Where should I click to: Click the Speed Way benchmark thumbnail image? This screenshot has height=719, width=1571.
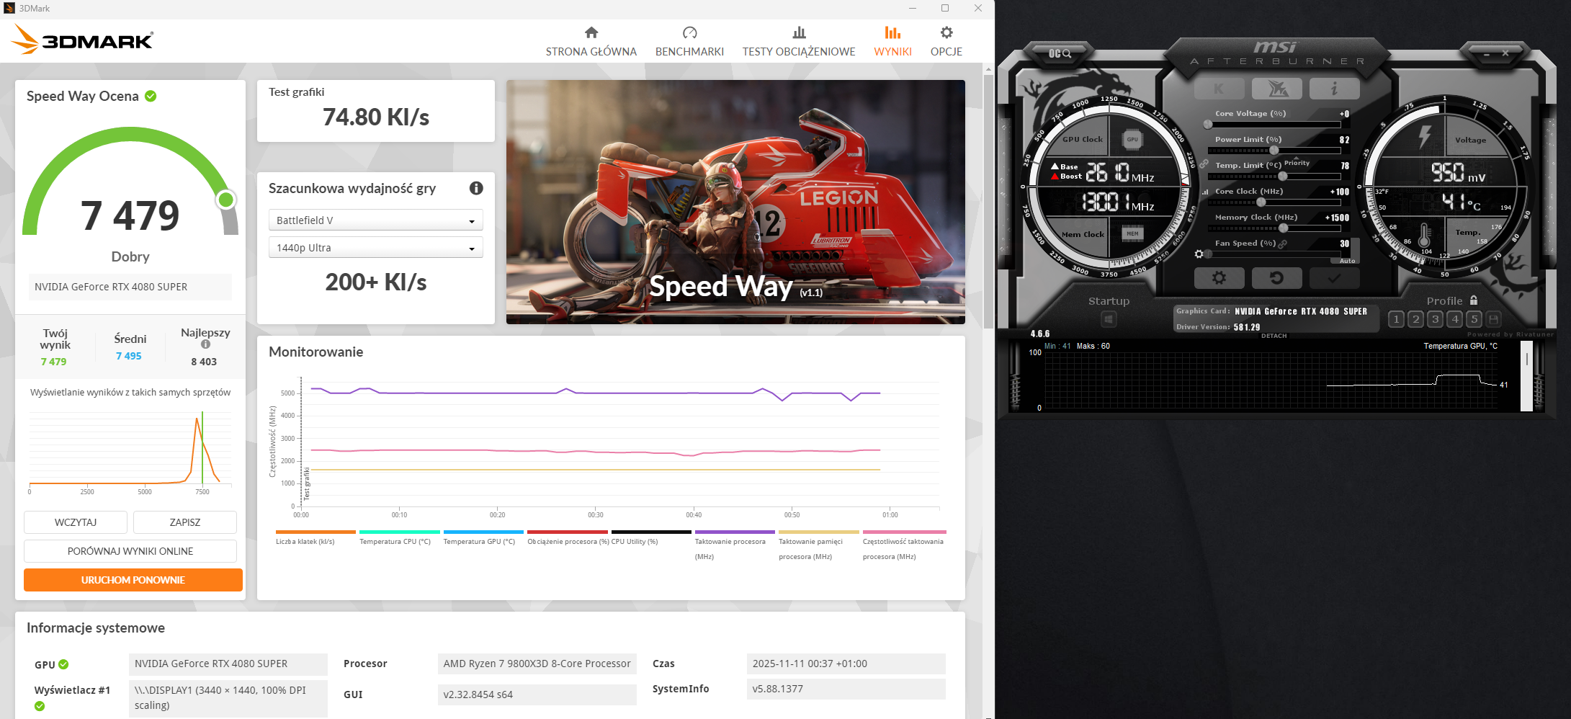point(735,202)
